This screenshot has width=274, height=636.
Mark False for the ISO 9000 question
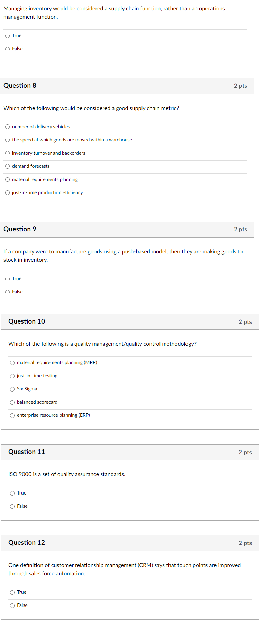point(12,506)
